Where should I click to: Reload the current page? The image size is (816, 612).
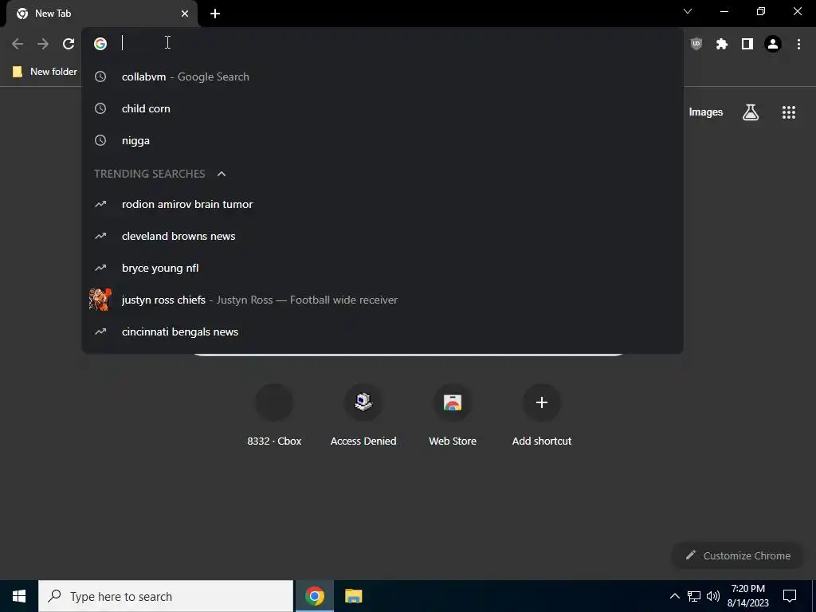coord(69,44)
